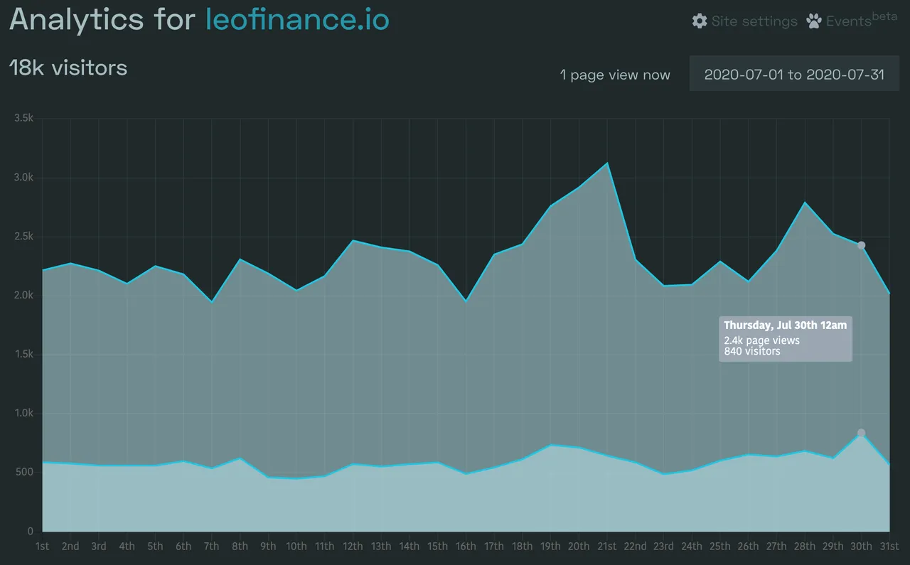This screenshot has height=565, width=910.
Task: Open the Events beta link
Action: pos(852,19)
